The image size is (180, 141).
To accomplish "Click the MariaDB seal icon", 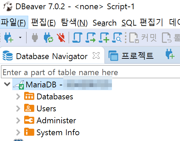I will click(x=18, y=85).
